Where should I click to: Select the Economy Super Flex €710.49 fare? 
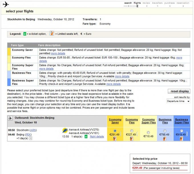coord(148,132)
